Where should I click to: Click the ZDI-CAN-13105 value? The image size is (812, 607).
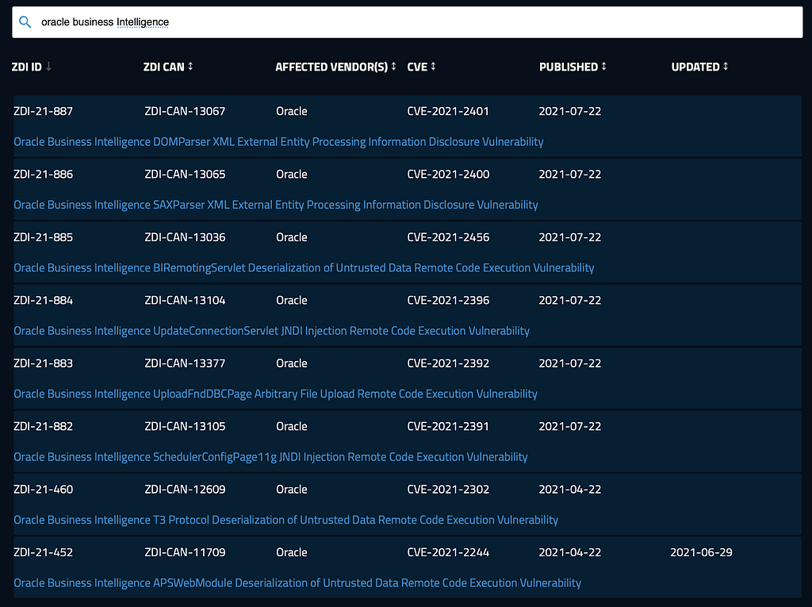pos(185,426)
